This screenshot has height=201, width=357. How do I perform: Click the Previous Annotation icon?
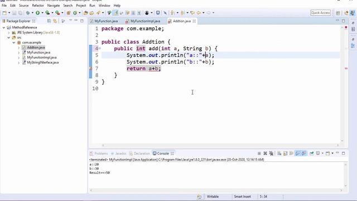pyautogui.click(x=182, y=13)
